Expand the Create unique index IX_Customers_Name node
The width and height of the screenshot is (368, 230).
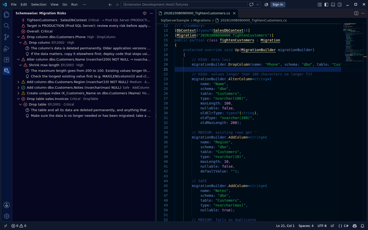click(x=18, y=93)
